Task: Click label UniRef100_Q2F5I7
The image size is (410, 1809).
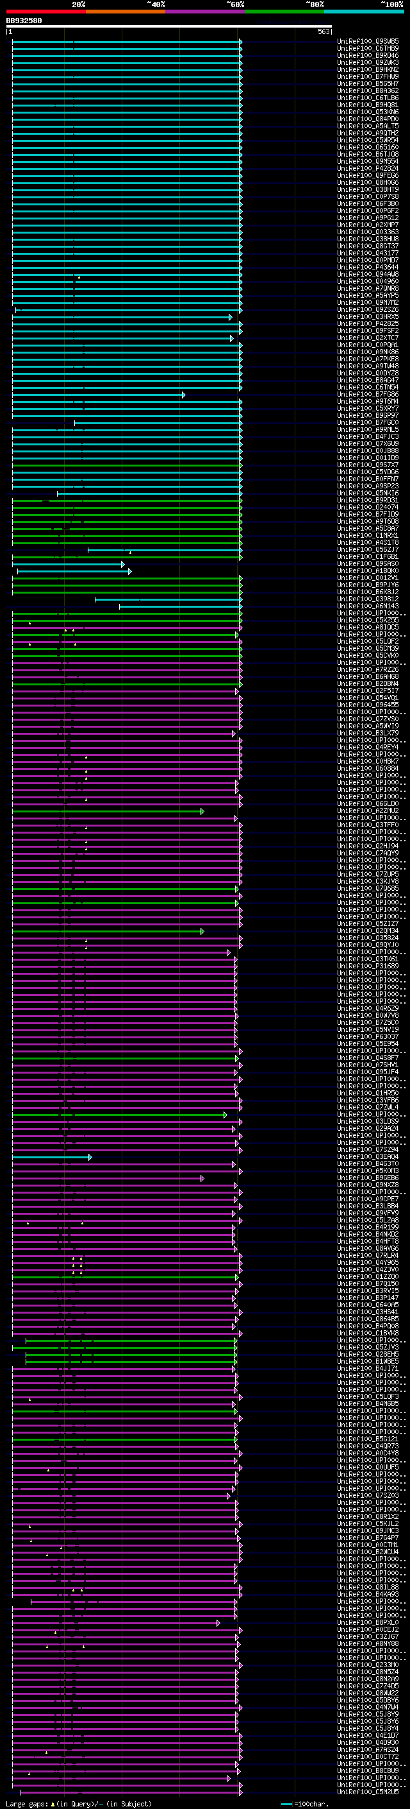Action: pos(368,691)
